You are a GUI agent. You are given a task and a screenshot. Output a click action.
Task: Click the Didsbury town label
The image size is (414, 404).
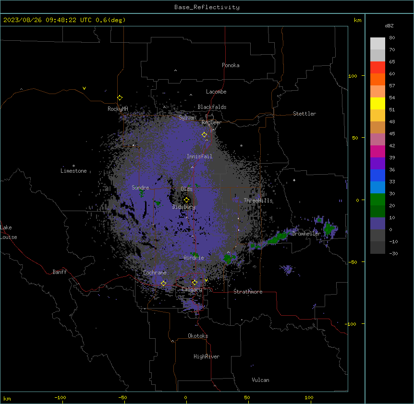[x=183, y=207]
